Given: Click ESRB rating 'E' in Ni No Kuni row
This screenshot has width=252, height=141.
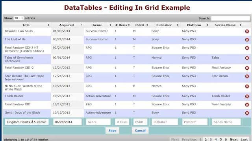Looking at the screenshot, I should 134,86.
